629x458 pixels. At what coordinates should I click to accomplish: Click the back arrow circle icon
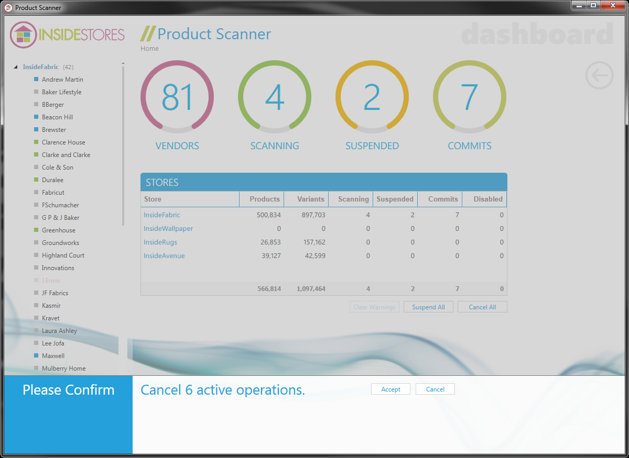pyautogui.click(x=599, y=75)
